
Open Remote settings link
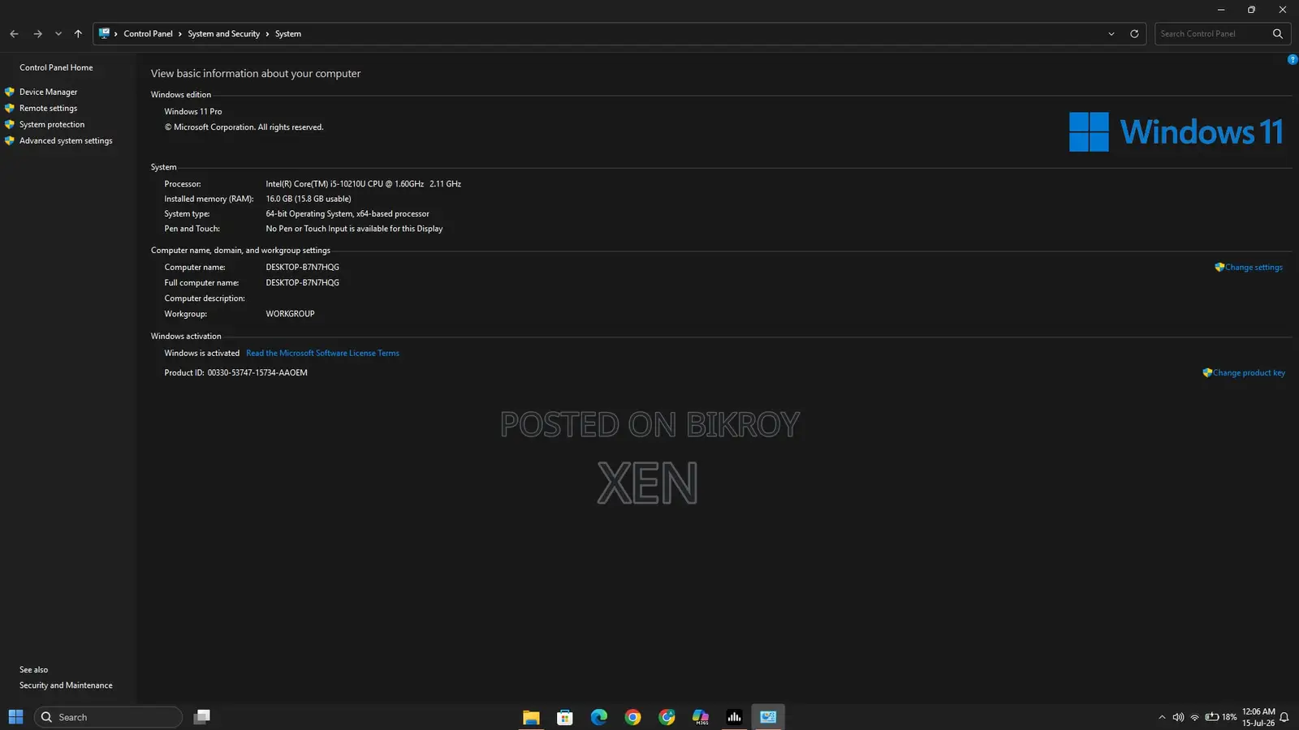click(48, 108)
